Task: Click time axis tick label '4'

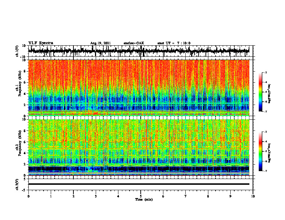Action: tap(118, 196)
